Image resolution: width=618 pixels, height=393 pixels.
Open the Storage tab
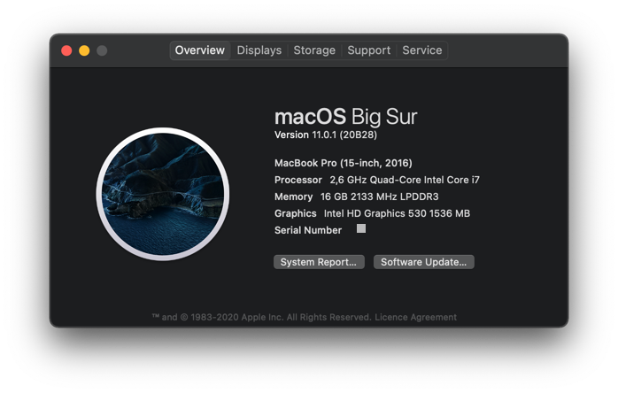tap(314, 50)
